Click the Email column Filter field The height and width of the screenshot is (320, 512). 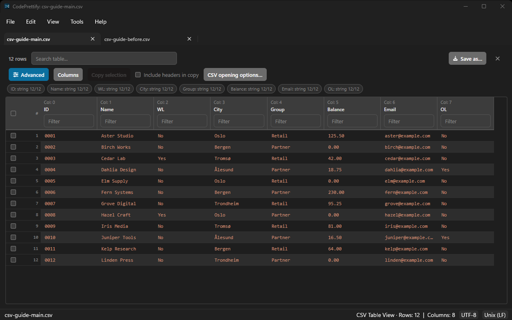409,121
